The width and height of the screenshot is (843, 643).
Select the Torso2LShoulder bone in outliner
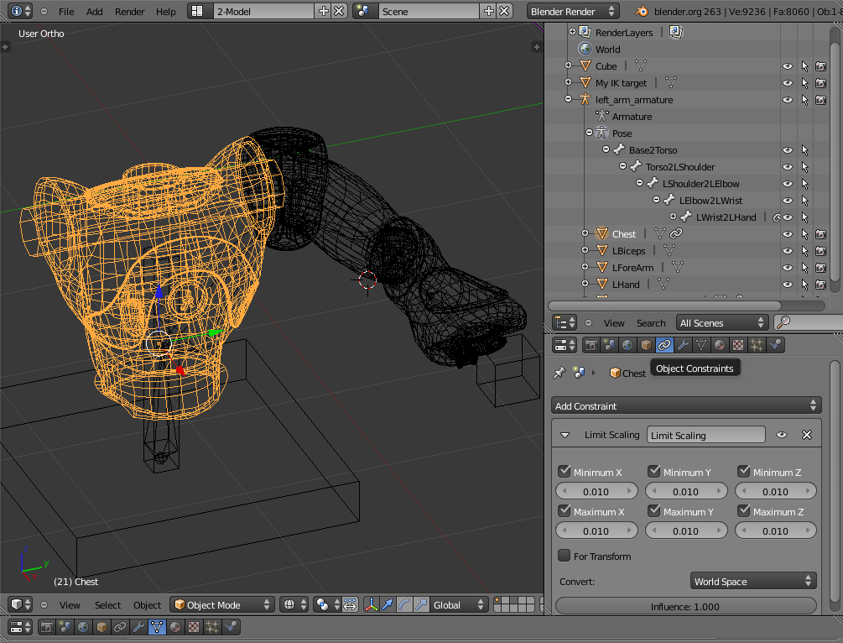tap(680, 167)
